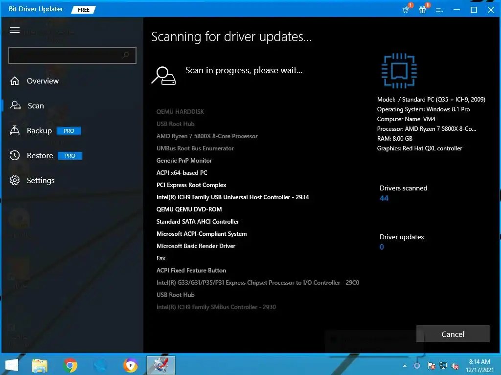
Task: Open the Restore section
Action: 40,156
